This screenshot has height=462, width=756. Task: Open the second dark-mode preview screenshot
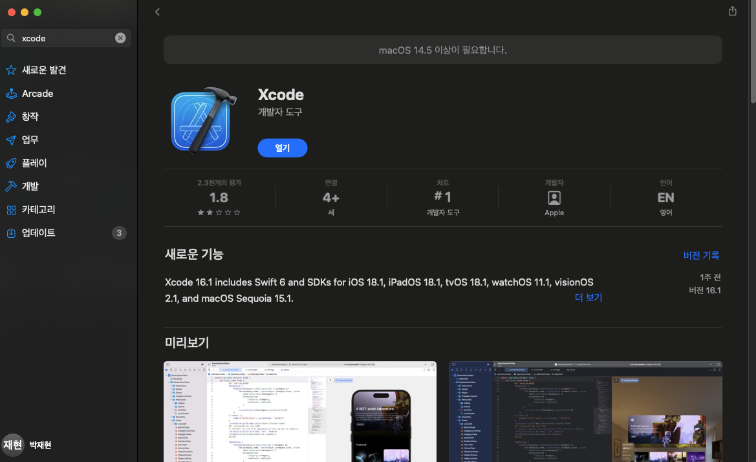pos(586,412)
